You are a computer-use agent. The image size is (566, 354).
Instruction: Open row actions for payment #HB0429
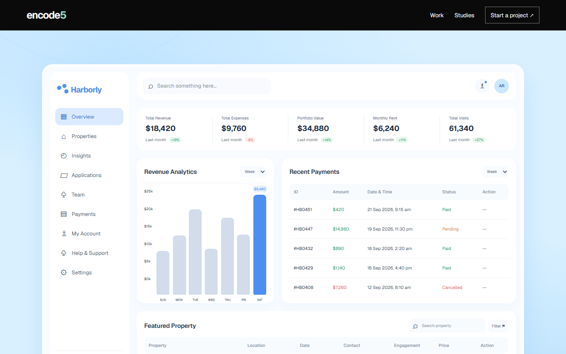pos(484,268)
